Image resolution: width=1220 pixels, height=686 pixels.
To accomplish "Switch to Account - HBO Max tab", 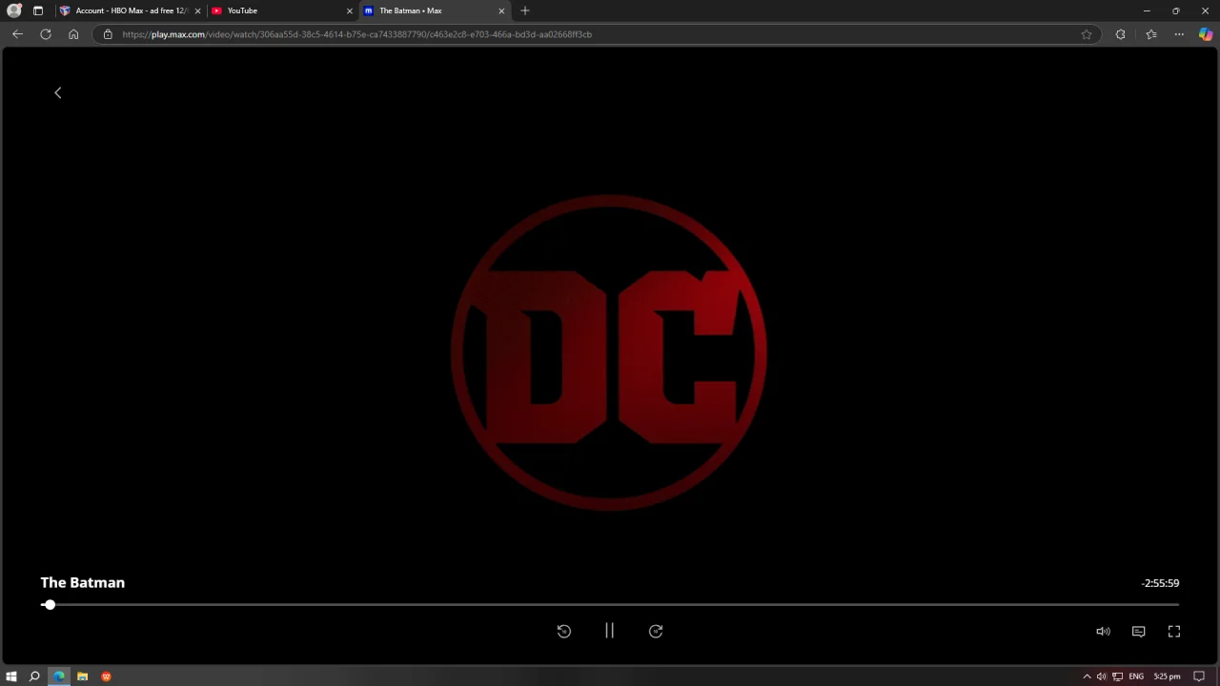I will point(131,10).
